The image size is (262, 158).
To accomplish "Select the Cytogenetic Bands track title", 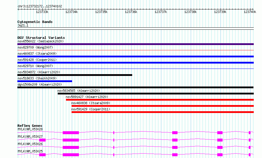I will [x=35, y=22].
